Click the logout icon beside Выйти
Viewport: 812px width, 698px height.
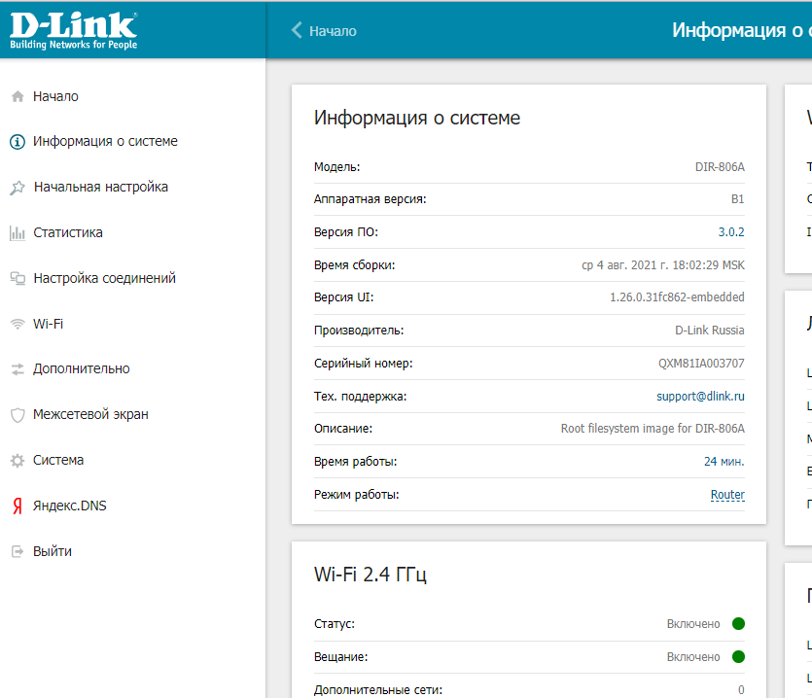(18, 551)
